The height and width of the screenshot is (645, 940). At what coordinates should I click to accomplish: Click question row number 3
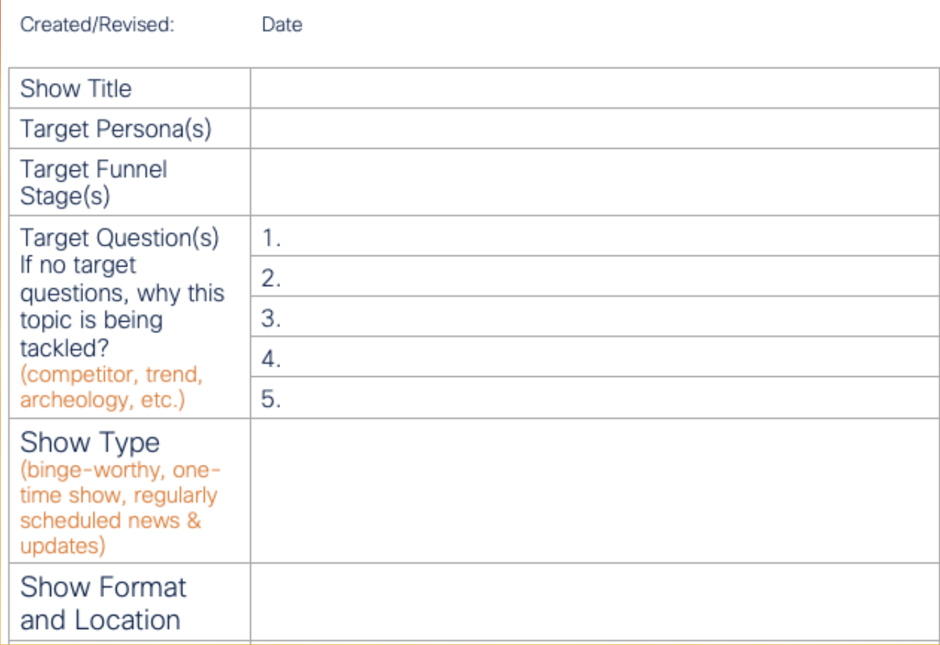tap(594, 317)
